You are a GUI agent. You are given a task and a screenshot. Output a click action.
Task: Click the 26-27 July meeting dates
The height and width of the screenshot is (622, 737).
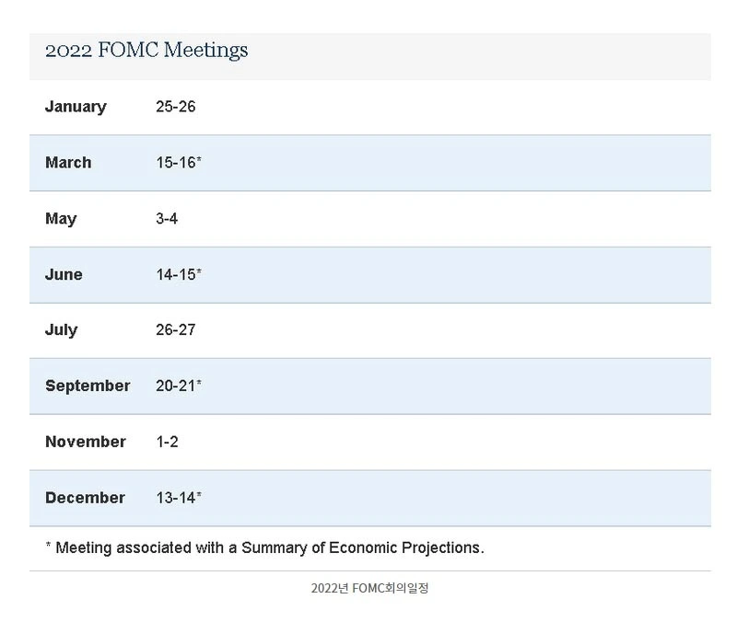[175, 330]
